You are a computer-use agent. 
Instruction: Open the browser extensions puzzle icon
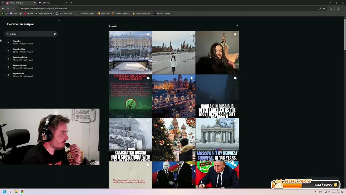point(331,8)
